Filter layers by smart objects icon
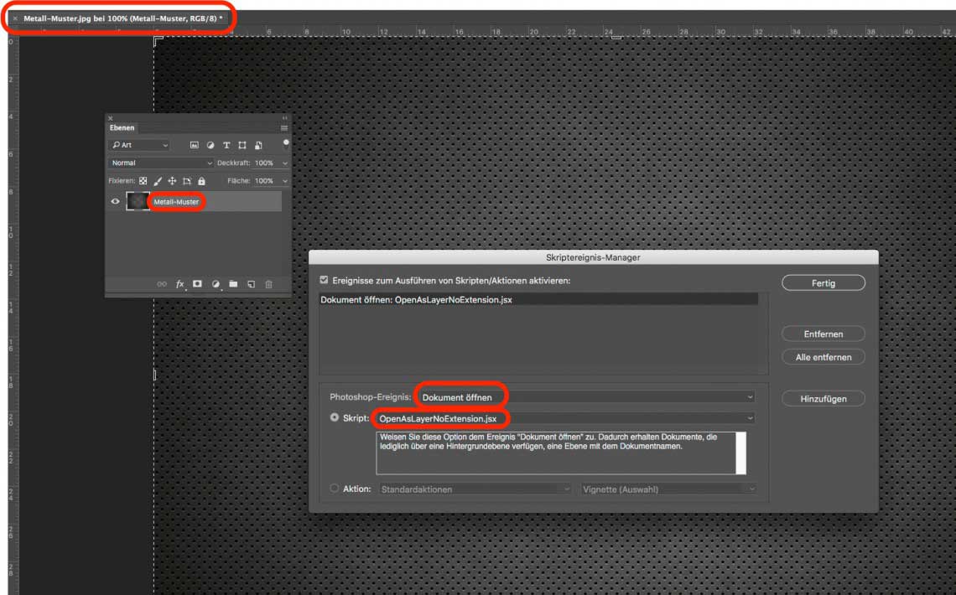The image size is (956, 595). [258, 145]
